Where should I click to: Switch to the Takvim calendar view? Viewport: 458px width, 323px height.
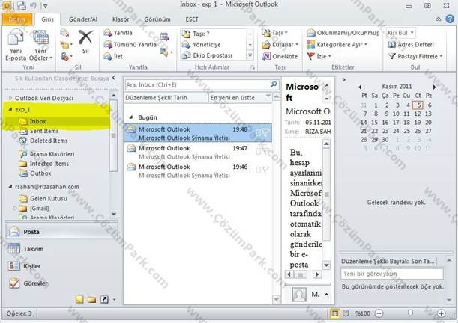pyautogui.click(x=61, y=249)
